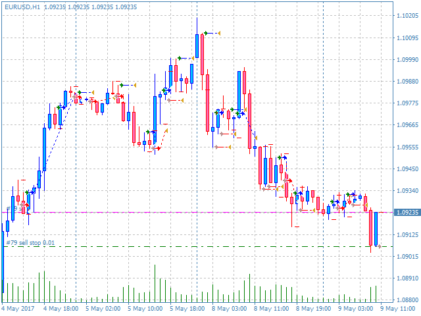The width and height of the screenshot is (421, 316).
Task: Click the 8 May 19:00 time axis label
Action: [x=313, y=309]
